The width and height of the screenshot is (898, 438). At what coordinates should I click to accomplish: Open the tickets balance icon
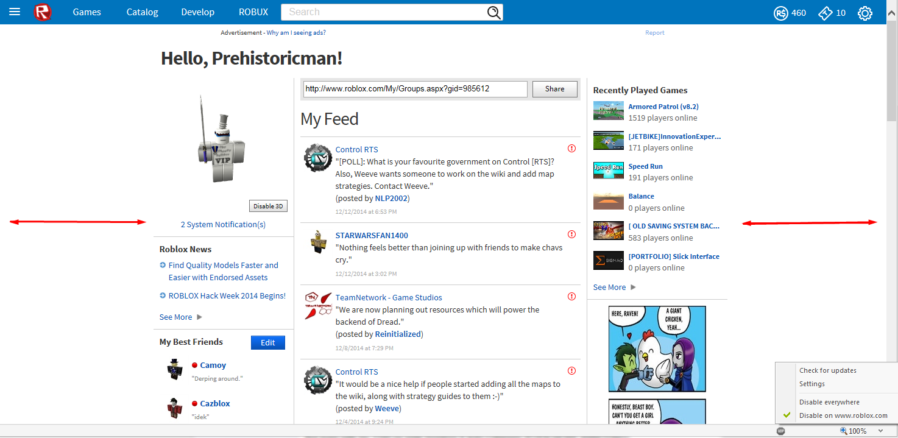click(x=825, y=13)
